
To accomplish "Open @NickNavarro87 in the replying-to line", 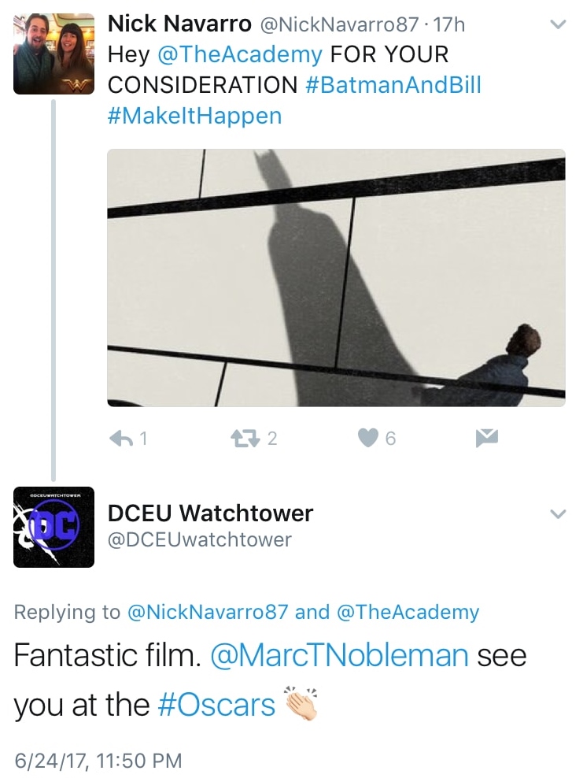I will coord(208,612).
